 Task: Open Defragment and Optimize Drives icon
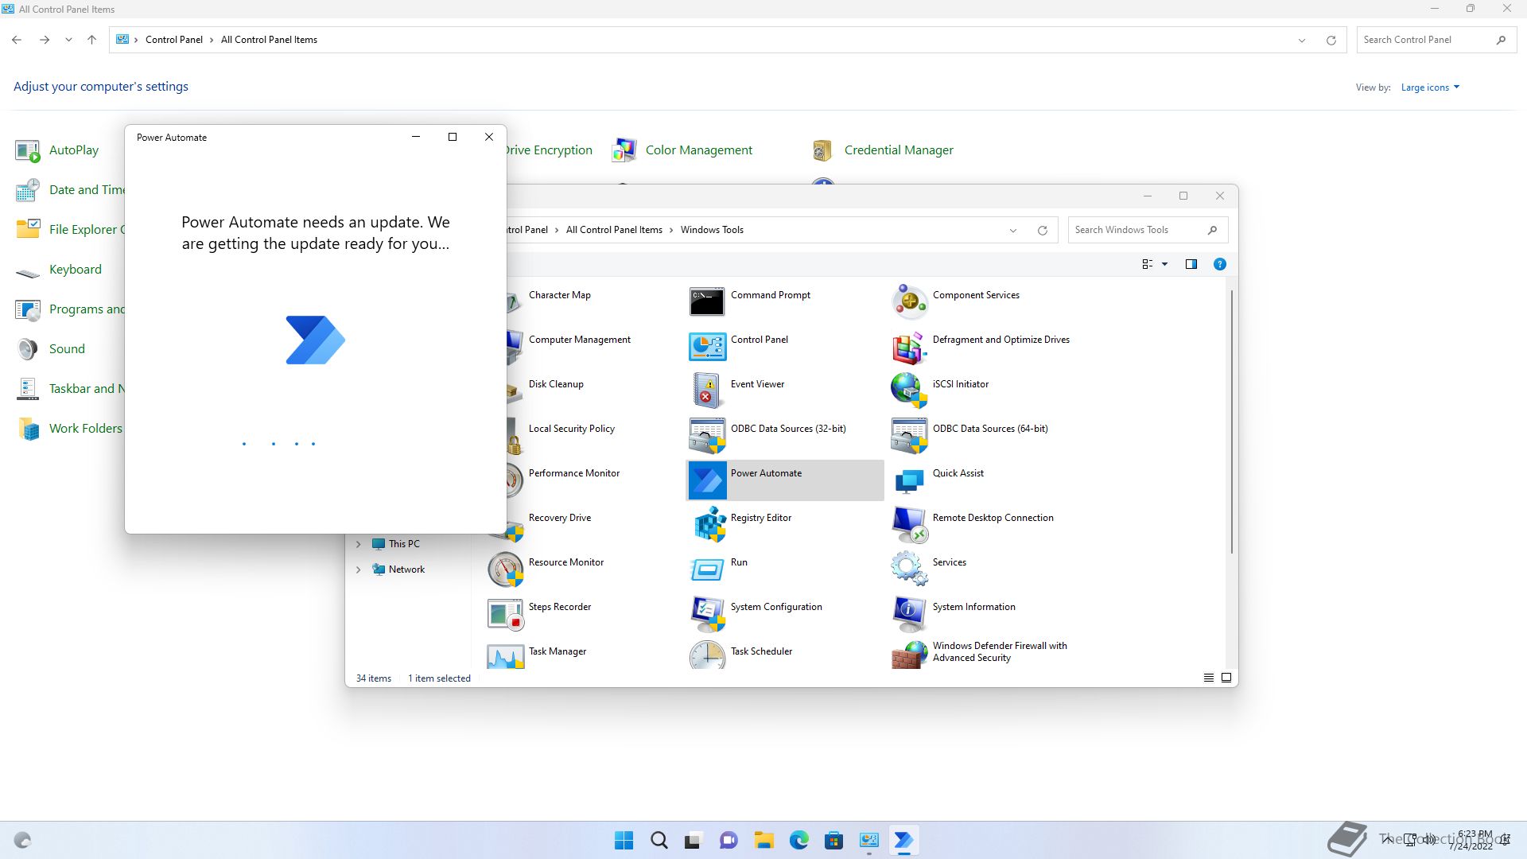click(x=909, y=347)
